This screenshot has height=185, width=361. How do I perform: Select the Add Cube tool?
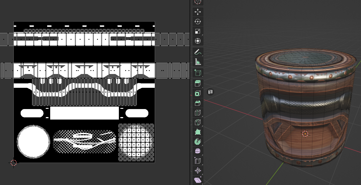click(x=198, y=73)
